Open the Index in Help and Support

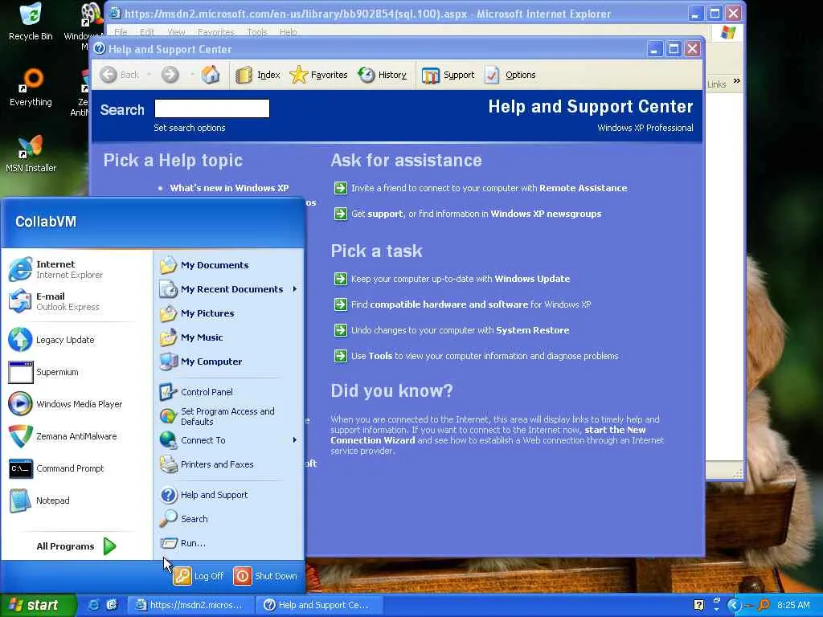[x=258, y=75]
